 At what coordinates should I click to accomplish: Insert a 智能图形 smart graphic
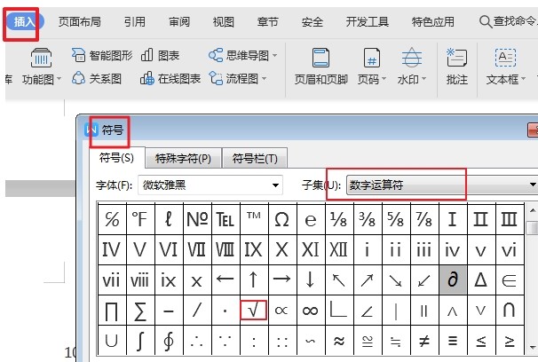coord(102,55)
